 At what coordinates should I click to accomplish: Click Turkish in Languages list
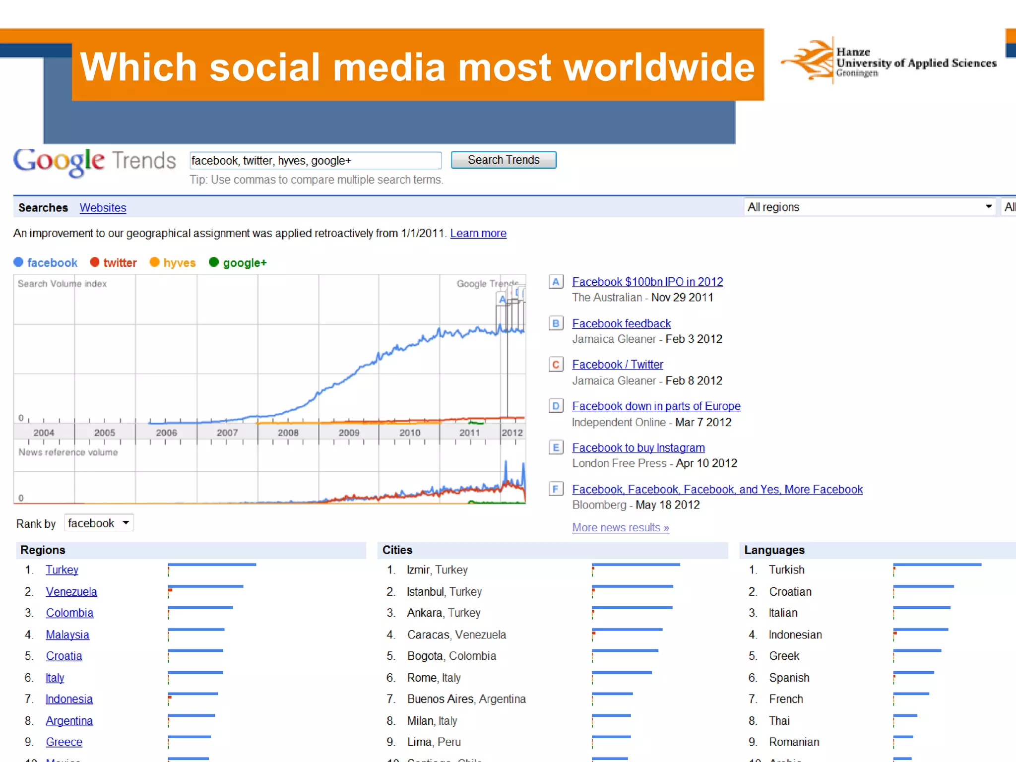(787, 570)
